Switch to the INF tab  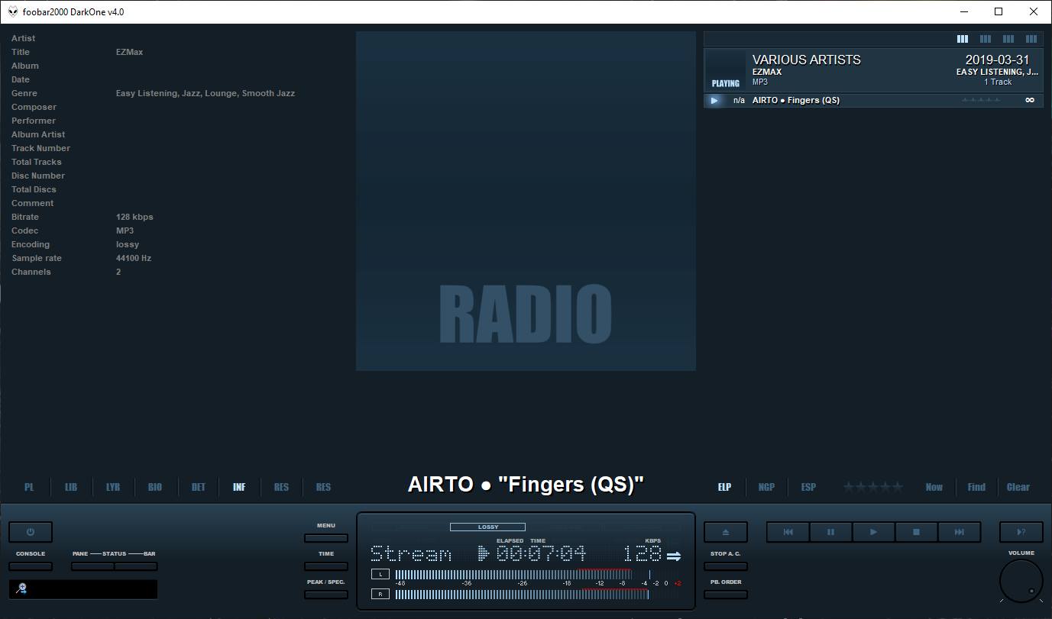239,487
